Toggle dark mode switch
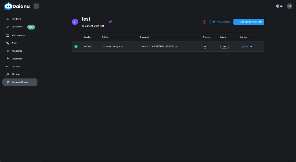The height and width of the screenshot is (162, 296). pyautogui.click(x=280, y=6)
